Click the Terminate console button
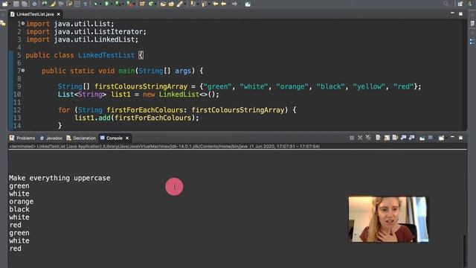476x268 pixels. click(352, 138)
